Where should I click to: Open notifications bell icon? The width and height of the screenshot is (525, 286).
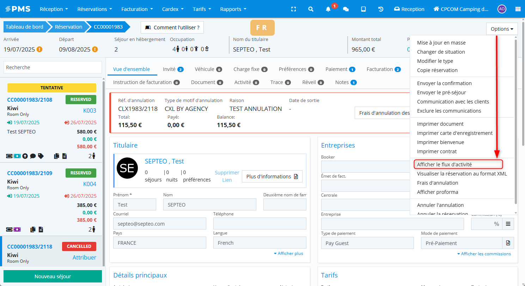328,9
